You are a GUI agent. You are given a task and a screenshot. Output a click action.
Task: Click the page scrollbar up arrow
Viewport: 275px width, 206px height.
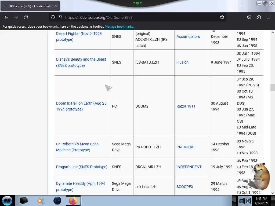pyautogui.click(x=273, y=32)
